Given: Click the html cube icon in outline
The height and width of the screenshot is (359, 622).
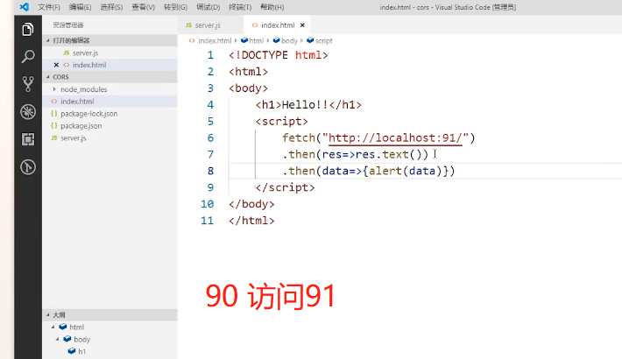Looking at the screenshot, I should coord(63,327).
